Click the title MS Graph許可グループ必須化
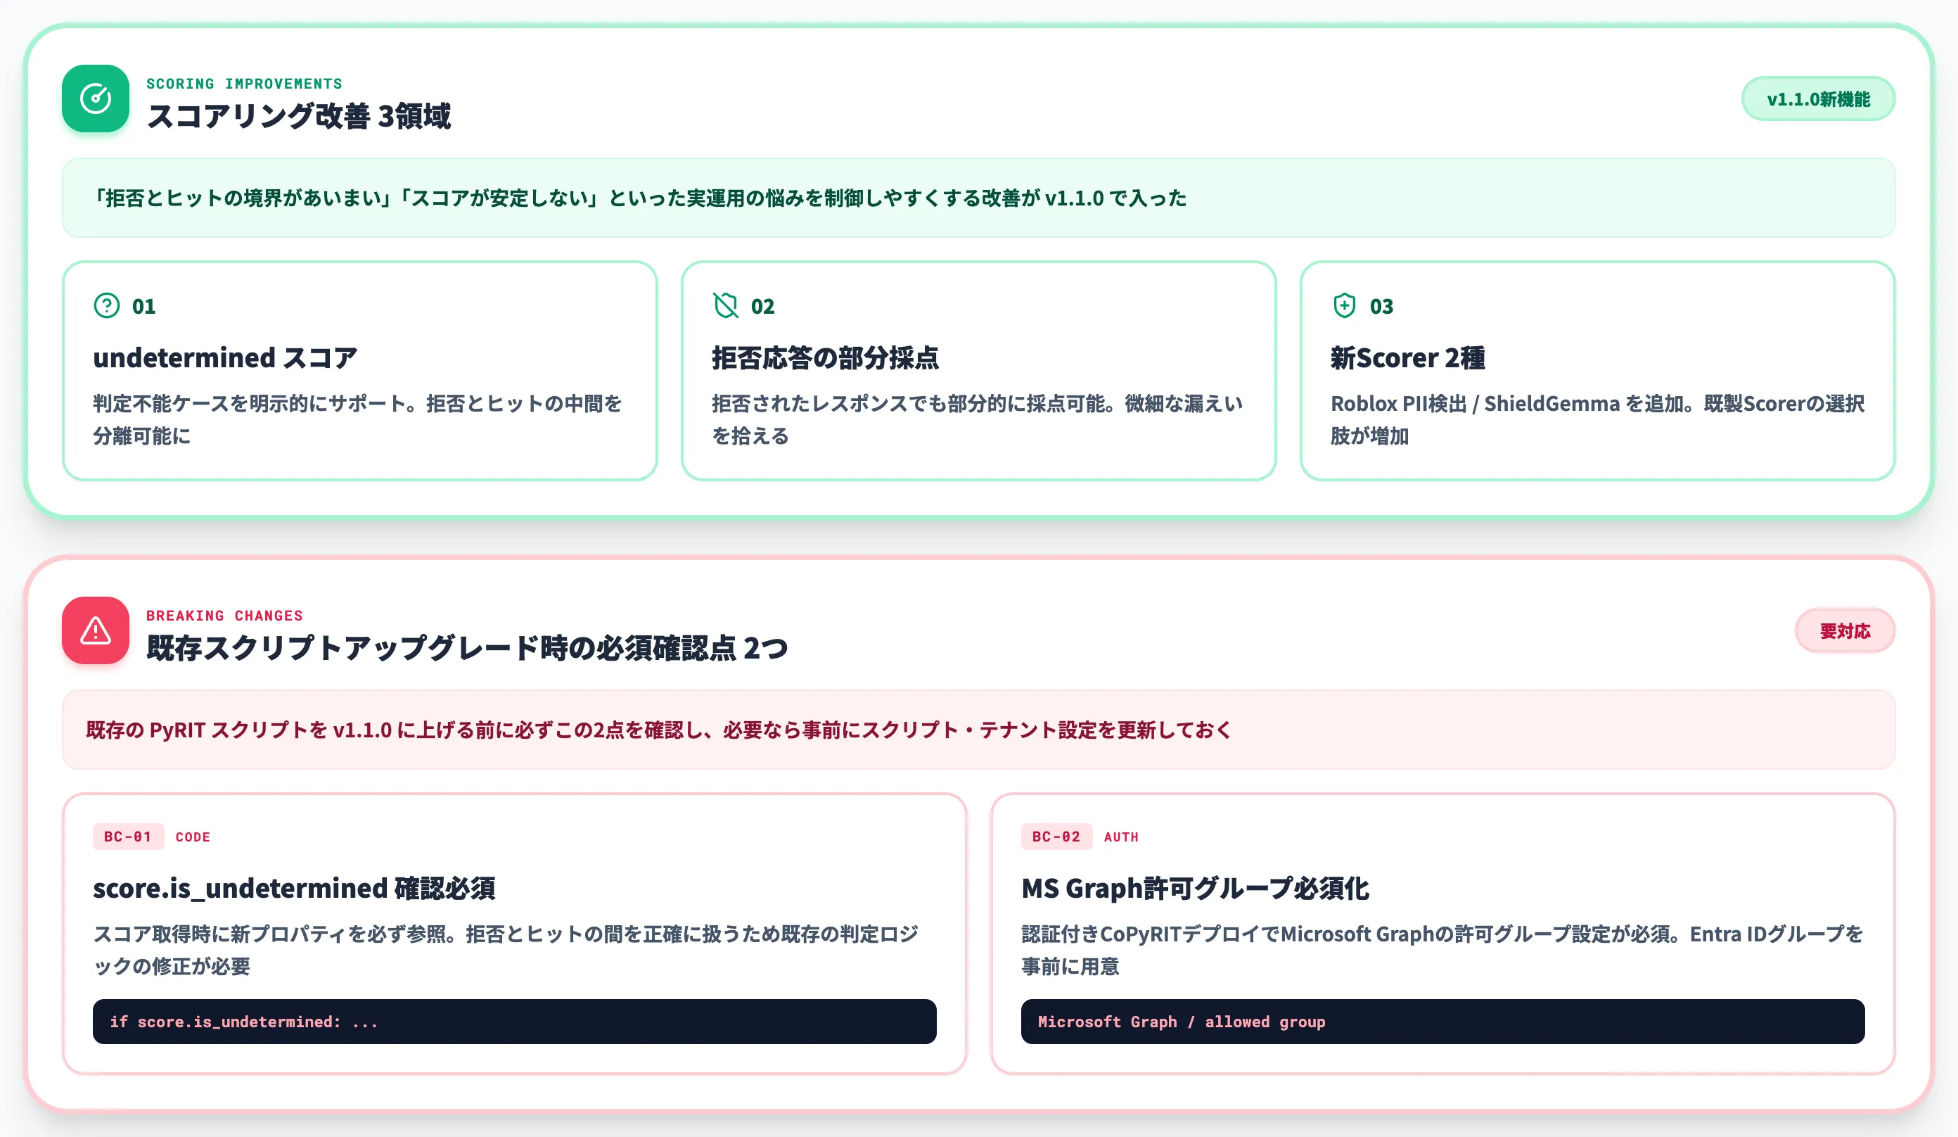The height and width of the screenshot is (1137, 1958). 1195,887
